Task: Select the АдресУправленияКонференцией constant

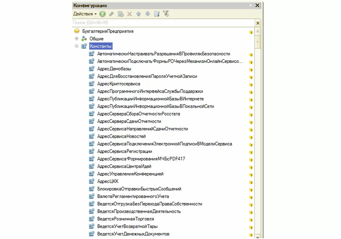Action: click(x=130, y=174)
